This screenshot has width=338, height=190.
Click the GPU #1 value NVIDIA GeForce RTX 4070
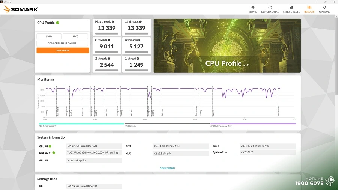[x=94, y=146]
